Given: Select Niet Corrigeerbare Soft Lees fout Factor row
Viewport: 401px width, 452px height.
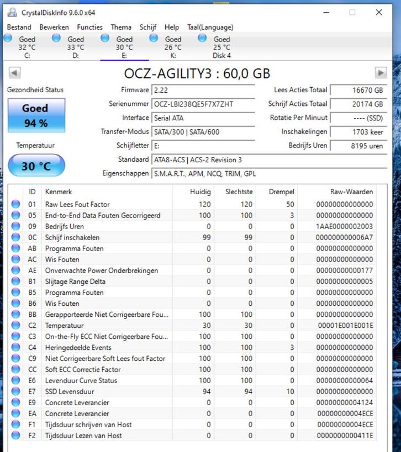Looking at the screenshot, I should click(x=192, y=358).
